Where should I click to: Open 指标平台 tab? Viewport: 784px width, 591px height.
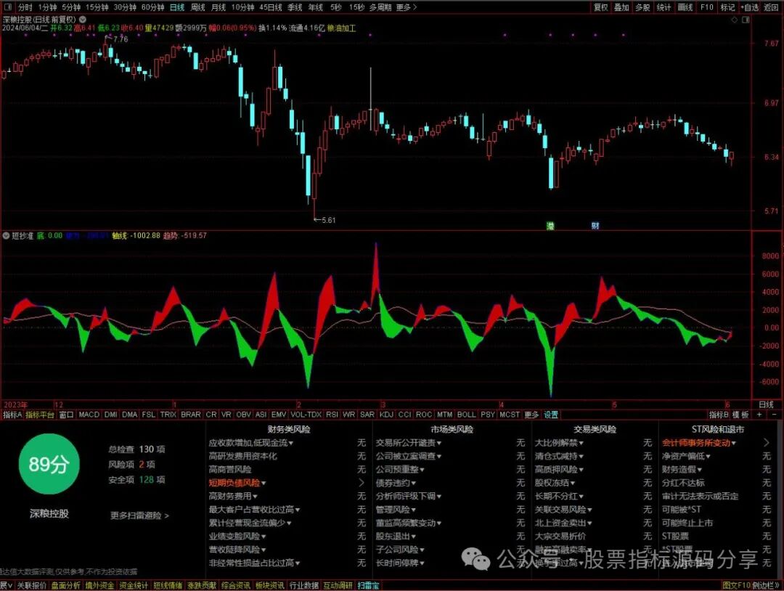40,415
